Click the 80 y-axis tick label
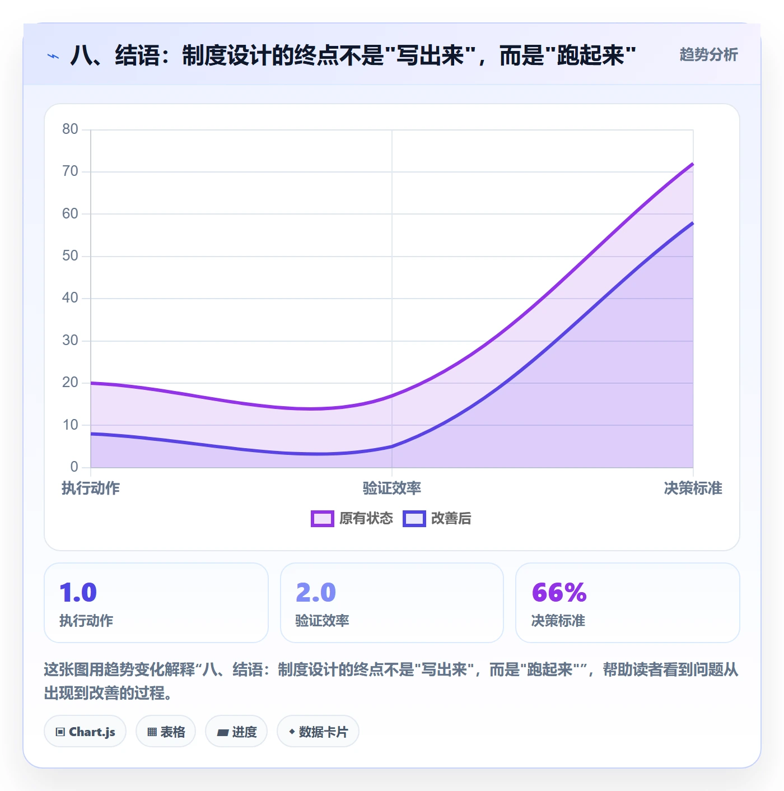 click(x=70, y=129)
